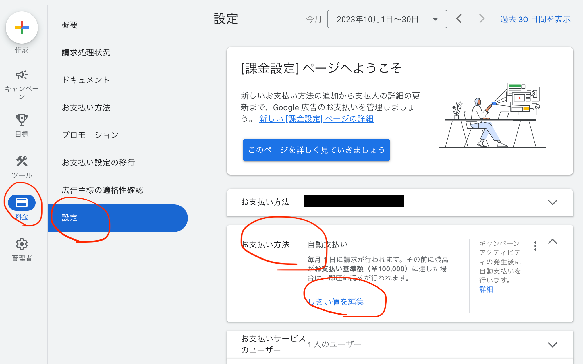The image size is (583, 364).
Task: Click このページを詳しく見ていきましょう button
Action: (x=316, y=150)
